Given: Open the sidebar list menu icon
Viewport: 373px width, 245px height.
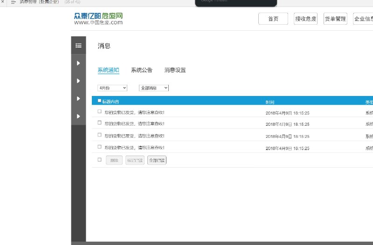Looking at the screenshot, I should [x=78, y=45].
